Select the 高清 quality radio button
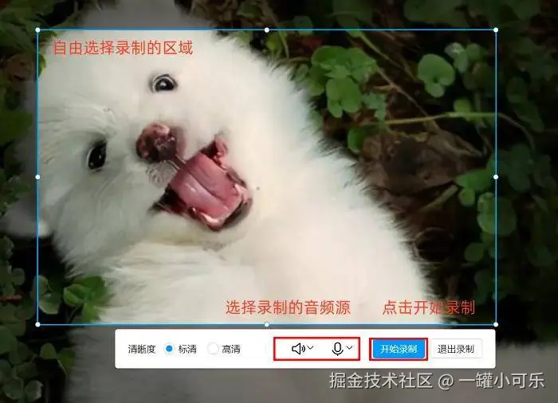558x403 pixels. coord(213,349)
